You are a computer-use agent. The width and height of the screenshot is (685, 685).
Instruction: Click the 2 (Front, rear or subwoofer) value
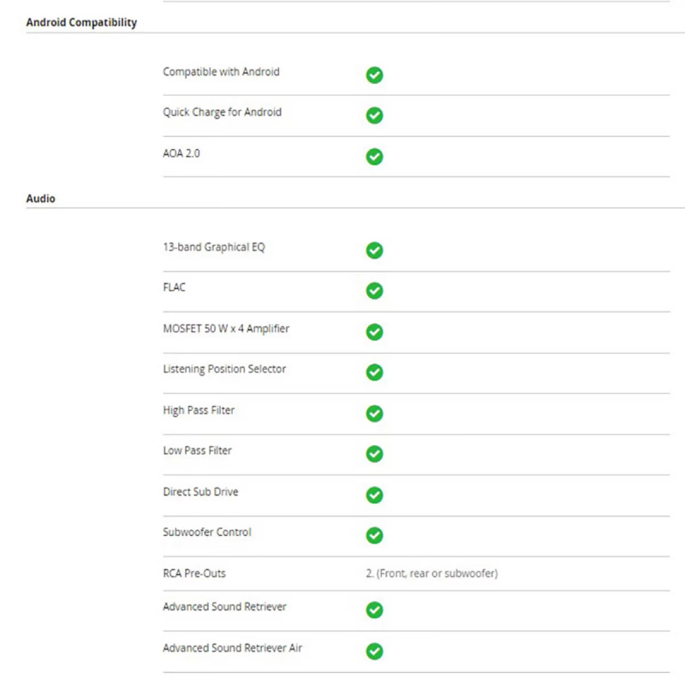coord(432,573)
